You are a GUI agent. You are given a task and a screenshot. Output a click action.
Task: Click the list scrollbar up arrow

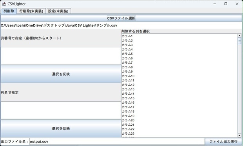(x=239, y=36)
